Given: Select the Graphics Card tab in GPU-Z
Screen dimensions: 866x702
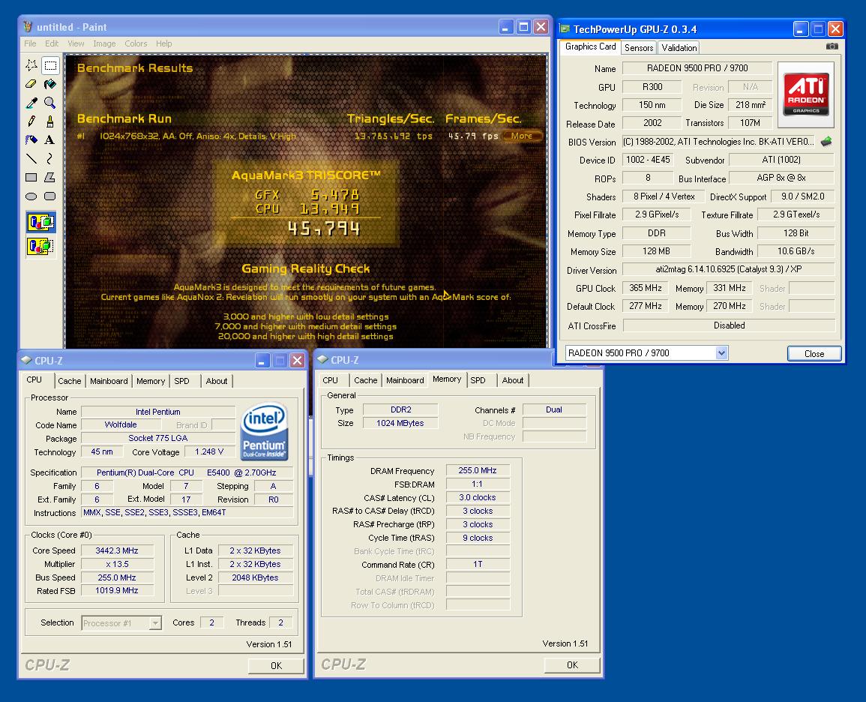Looking at the screenshot, I should [x=590, y=46].
